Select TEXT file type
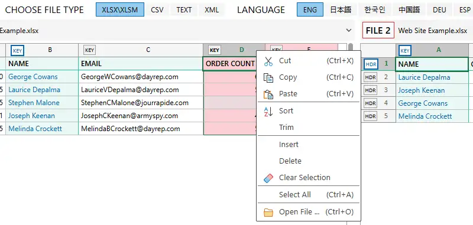The height and width of the screenshot is (225, 473). [184, 9]
